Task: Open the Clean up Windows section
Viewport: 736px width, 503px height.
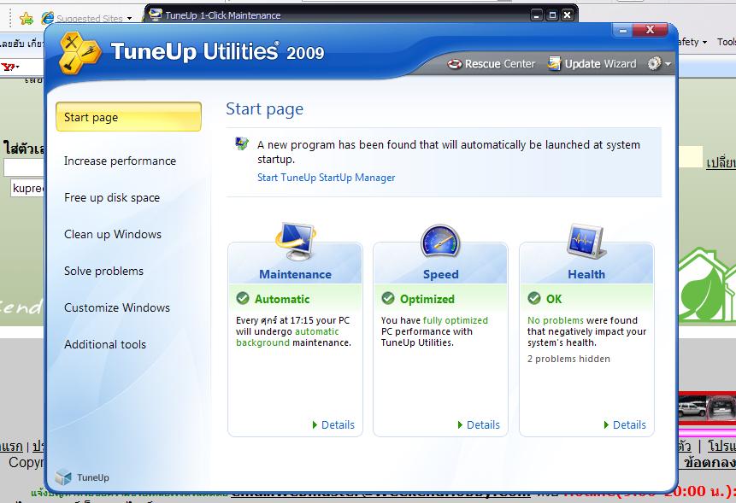Action: pyautogui.click(x=113, y=234)
